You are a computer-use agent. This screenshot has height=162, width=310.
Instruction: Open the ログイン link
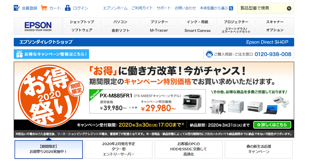(x=80, y=8)
